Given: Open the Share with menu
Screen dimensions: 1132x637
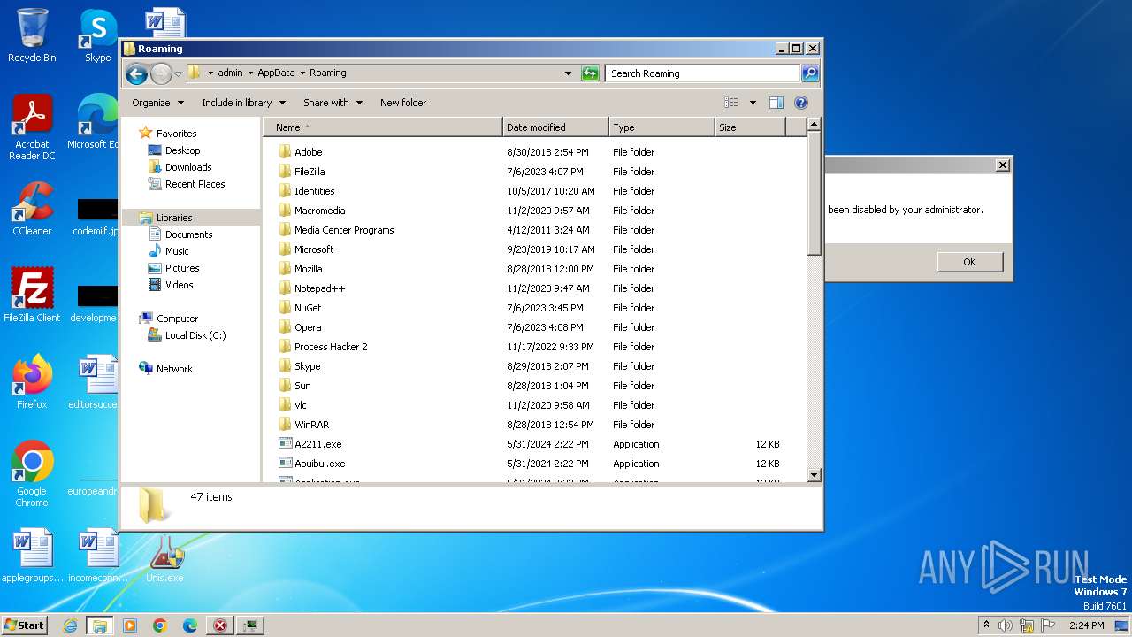Looking at the screenshot, I should pos(333,103).
